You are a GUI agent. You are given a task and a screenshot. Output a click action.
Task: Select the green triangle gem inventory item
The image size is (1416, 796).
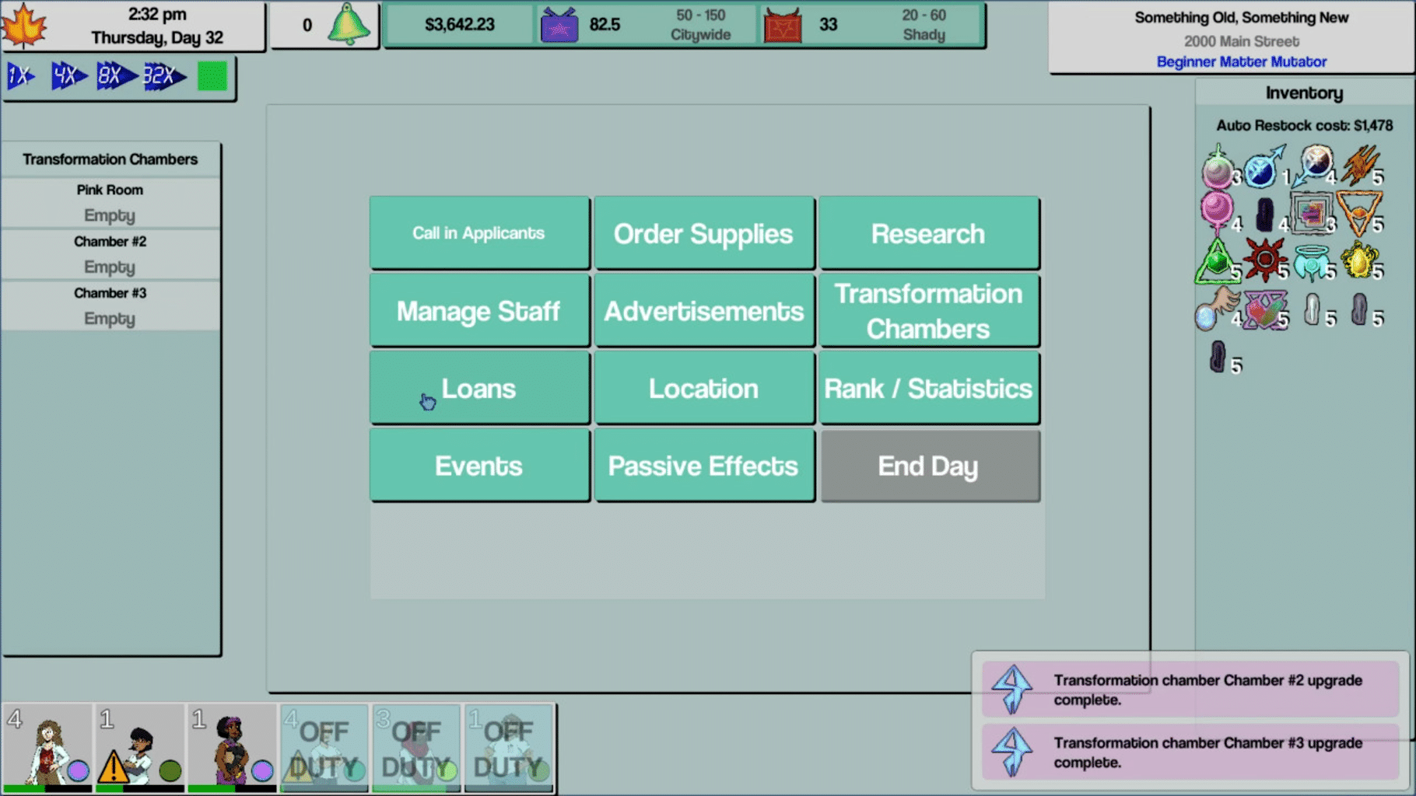(x=1216, y=261)
